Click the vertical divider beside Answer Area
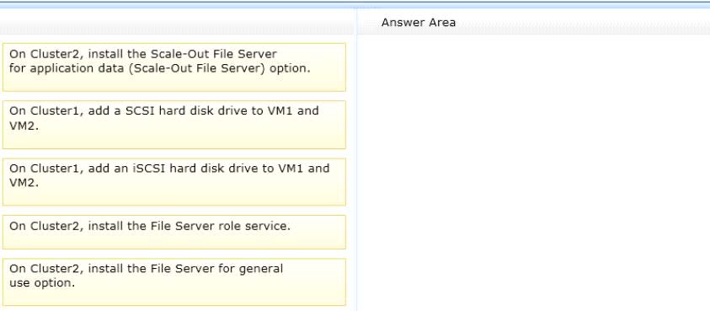 356,158
